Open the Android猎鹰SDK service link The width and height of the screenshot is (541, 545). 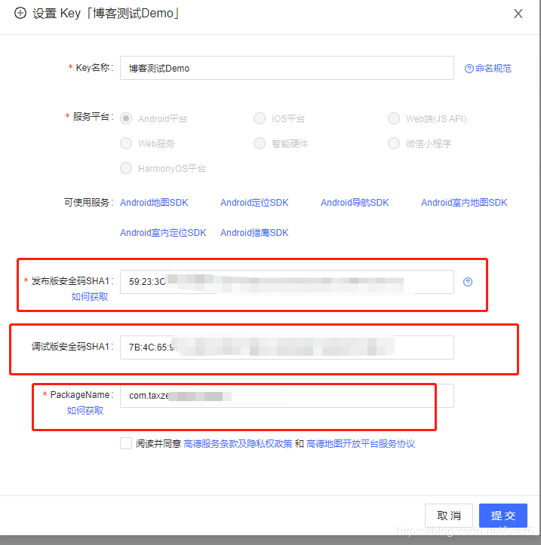click(254, 232)
